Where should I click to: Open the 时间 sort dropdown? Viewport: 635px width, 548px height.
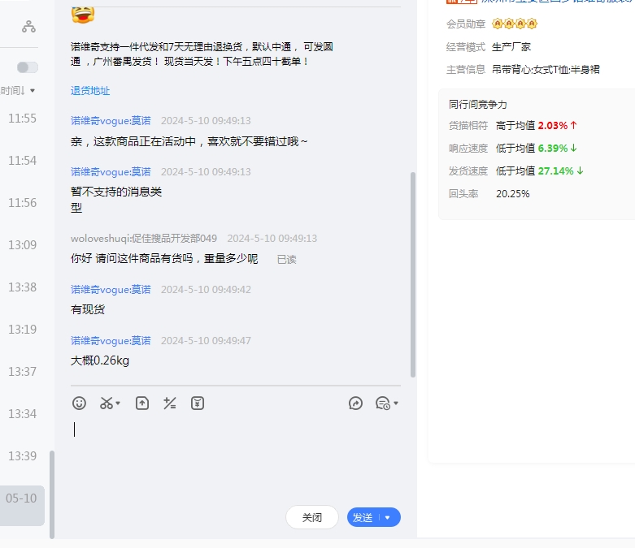18,90
